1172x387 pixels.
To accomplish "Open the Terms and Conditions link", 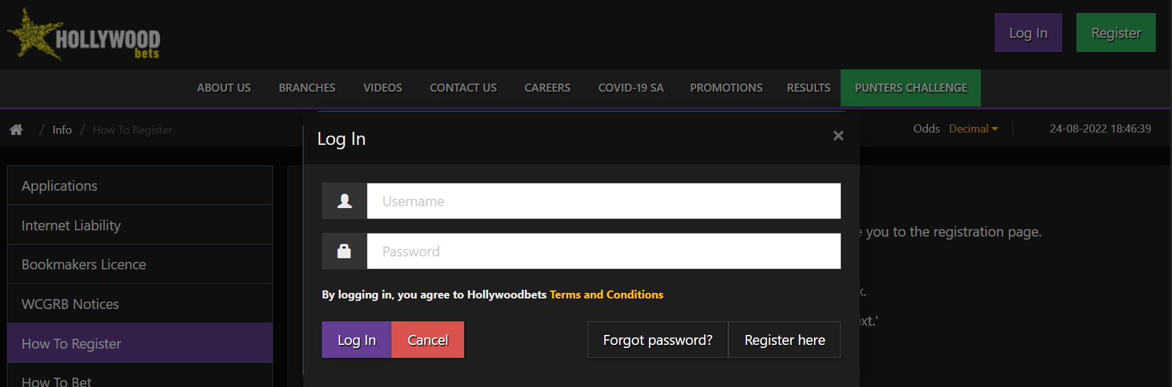I will pos(606,295).
